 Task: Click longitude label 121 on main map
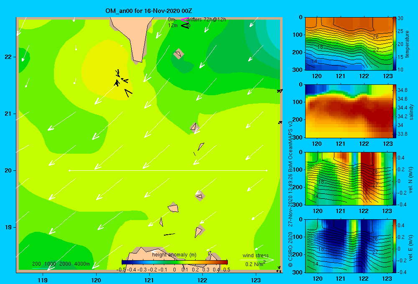click(149, 280)
